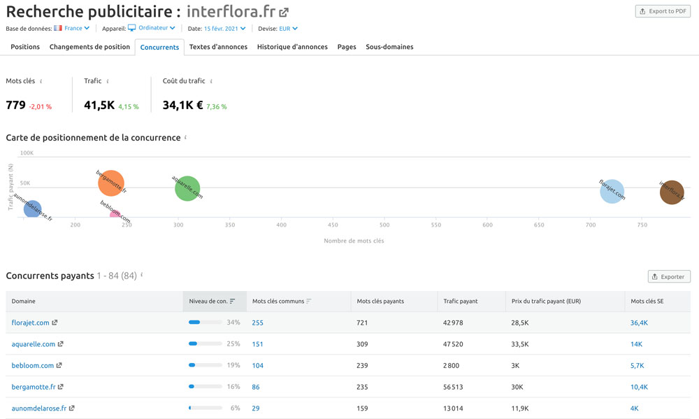Click the Exporter button

pos(669,277)
